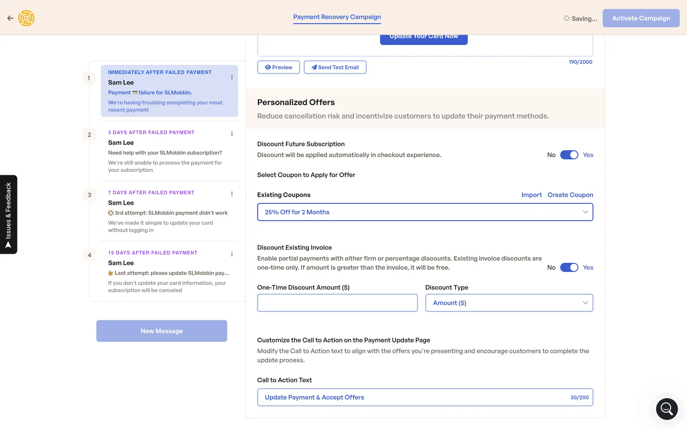Screen dimensions: 687x429
Task: Expand the Existing Coupons dropdown
Action: coord(425,212)
